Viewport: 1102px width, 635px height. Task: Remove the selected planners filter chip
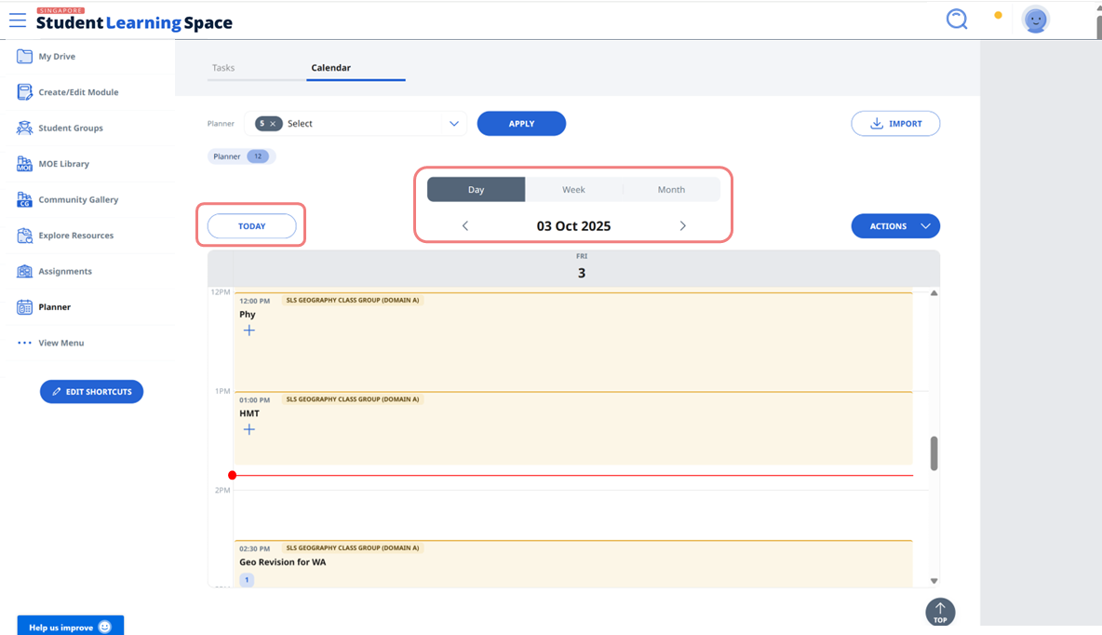point(273,123)
